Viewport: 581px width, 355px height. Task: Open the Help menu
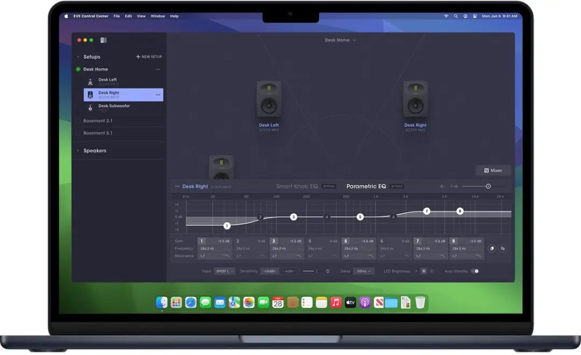[174, 16]
